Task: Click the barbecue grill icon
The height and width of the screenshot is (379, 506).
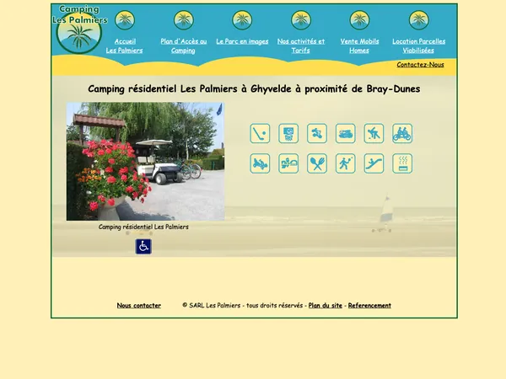Action: (x=402, y=163)
